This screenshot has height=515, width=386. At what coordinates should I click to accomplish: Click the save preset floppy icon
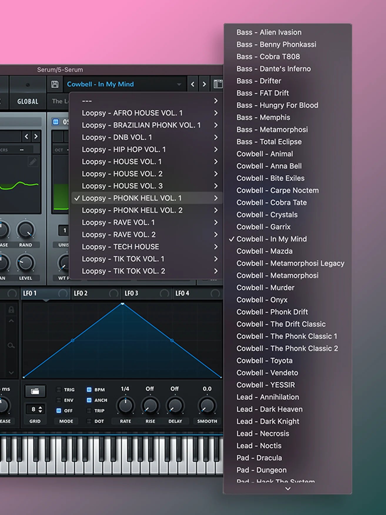(x=55, y=84)
